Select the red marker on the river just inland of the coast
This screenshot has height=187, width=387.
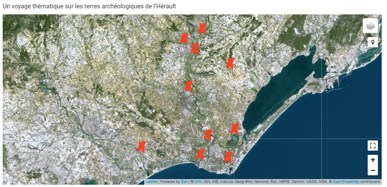point(208,135)
